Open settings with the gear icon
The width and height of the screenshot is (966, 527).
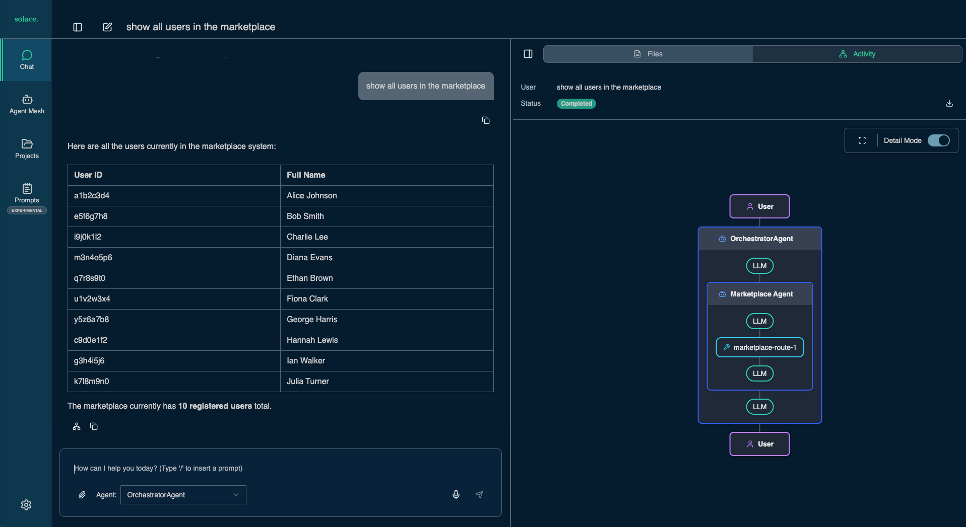[x=26, y=505]
